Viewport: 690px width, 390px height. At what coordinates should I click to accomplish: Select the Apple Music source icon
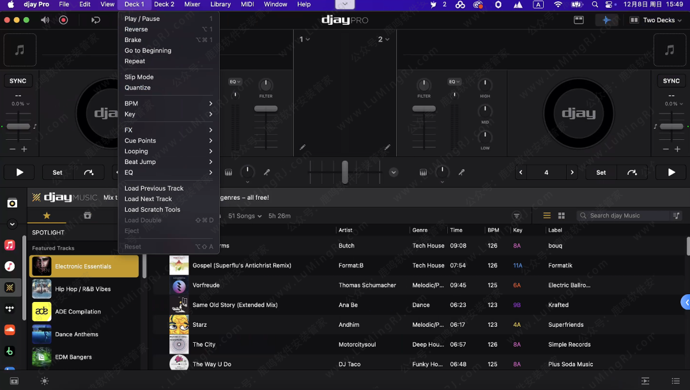10,245
